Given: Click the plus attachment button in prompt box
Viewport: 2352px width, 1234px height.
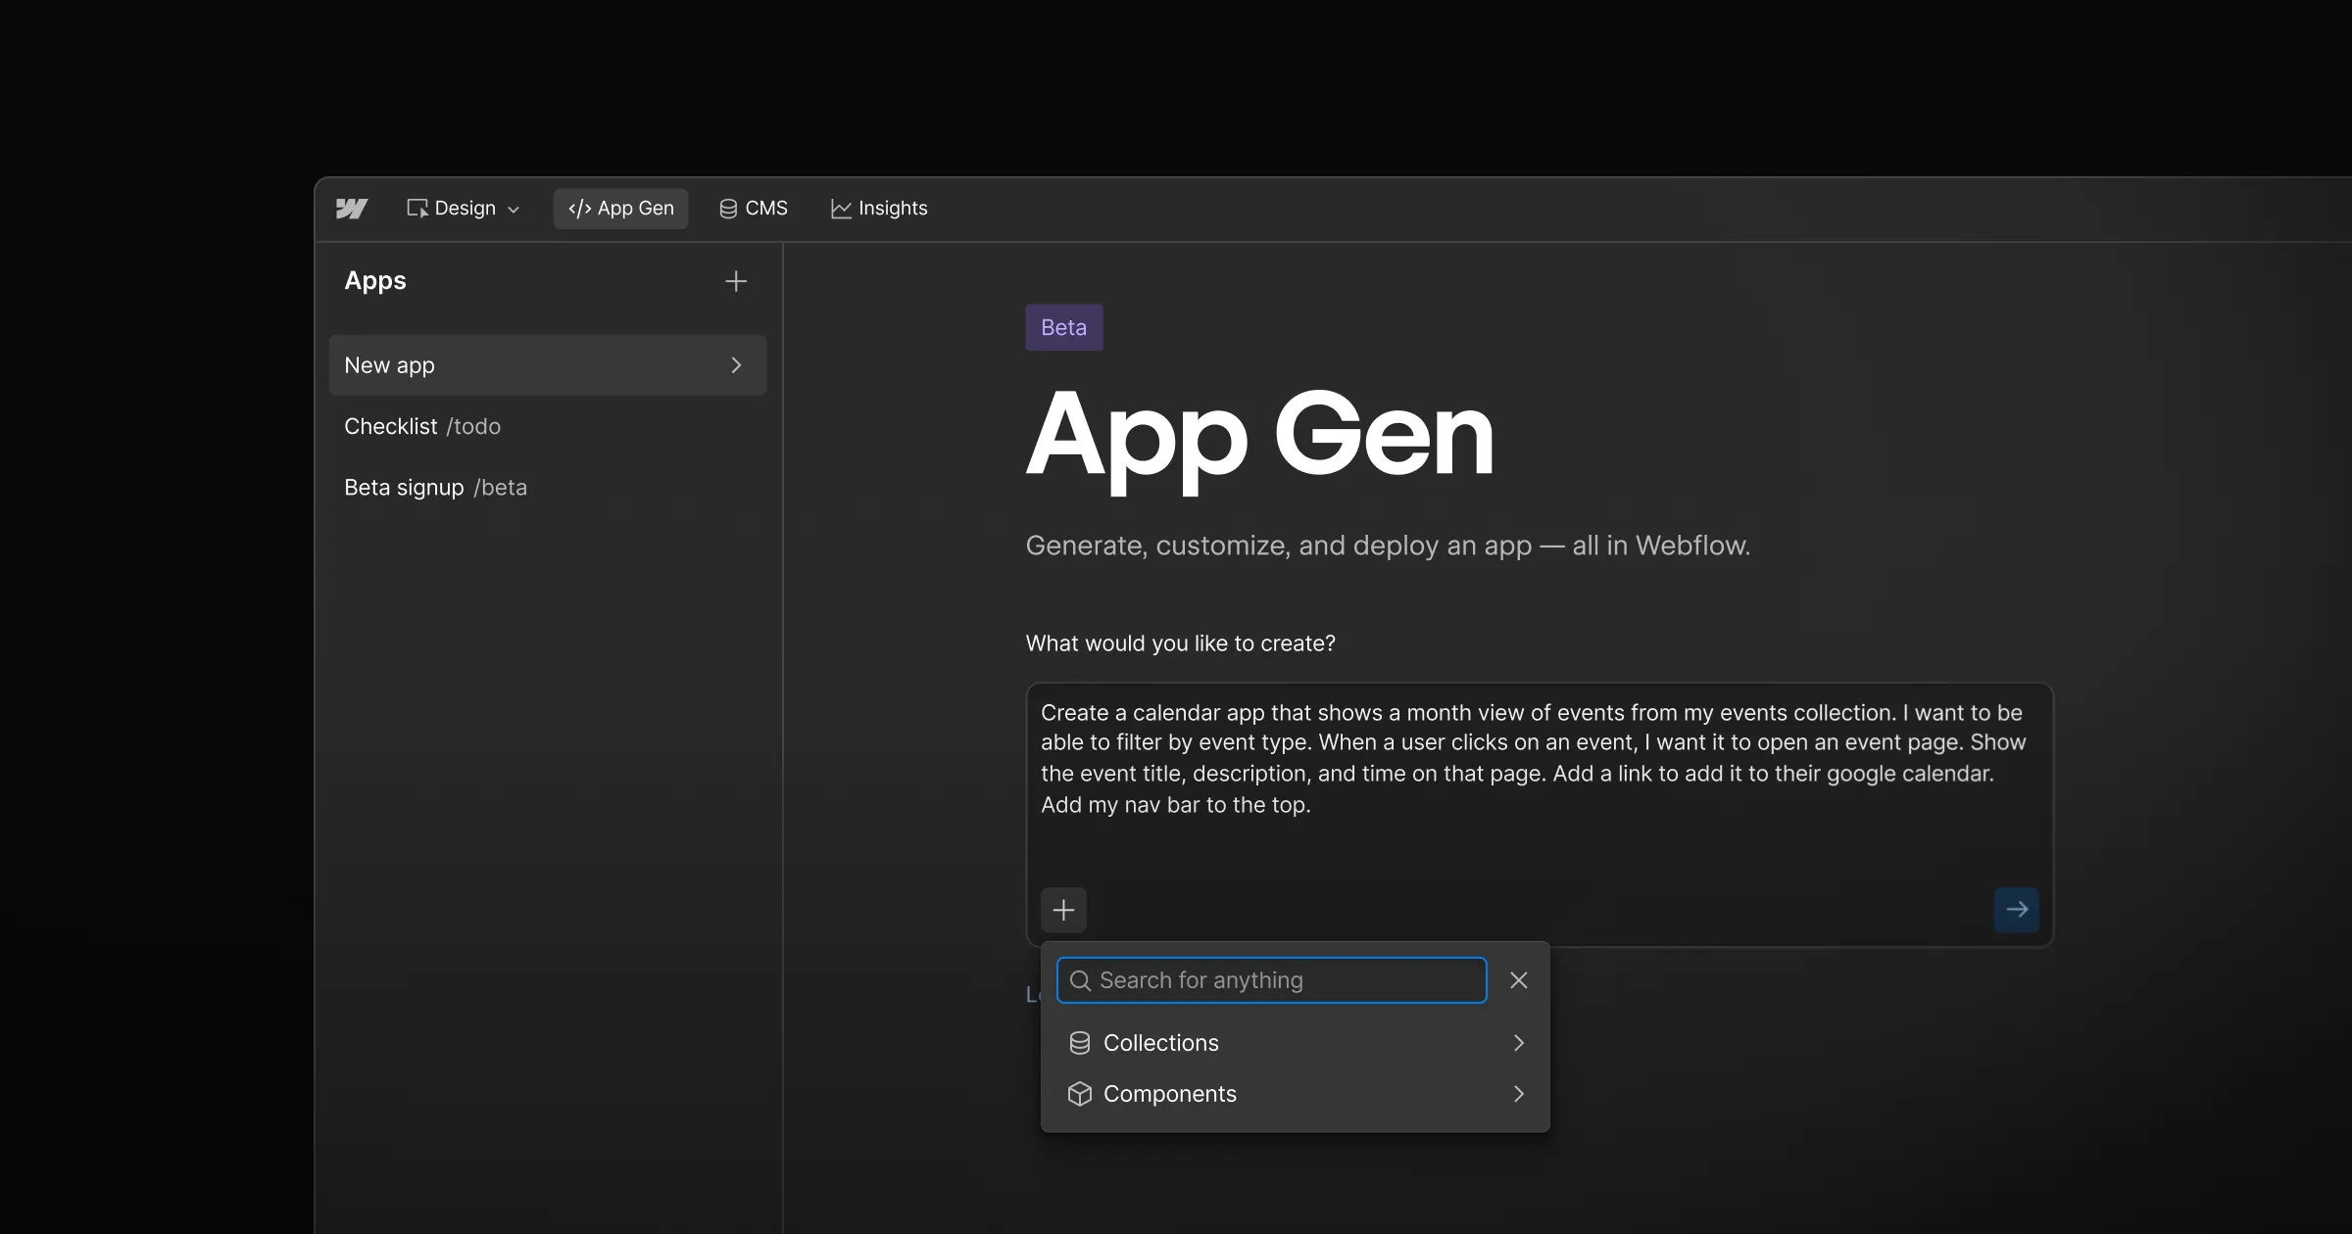Looking at the screenshot, I should 1063,910.
